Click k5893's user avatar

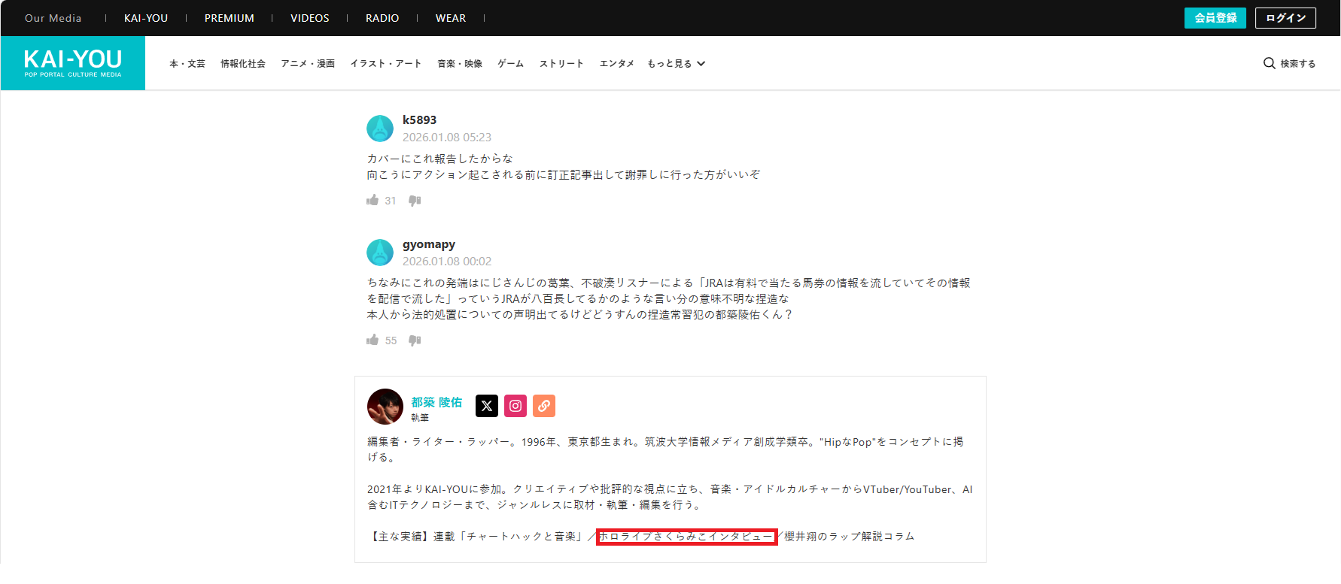[380, 129]
